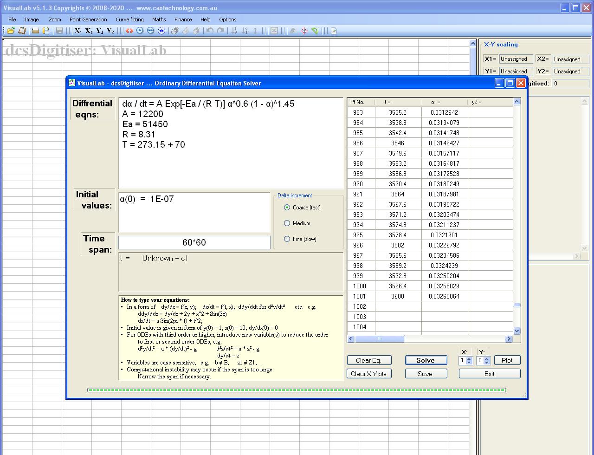The image size is (594, 455).
Task: Click Clear X-Y pts button
Action: pyautogui.click(x=369, y=373)
